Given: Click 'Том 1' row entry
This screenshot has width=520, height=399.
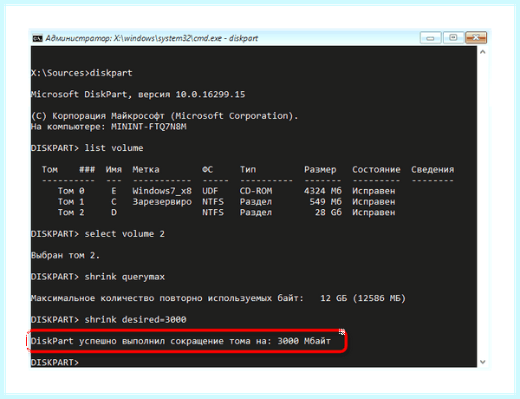Looking at the screenshot, I should (x=71, y=202).
